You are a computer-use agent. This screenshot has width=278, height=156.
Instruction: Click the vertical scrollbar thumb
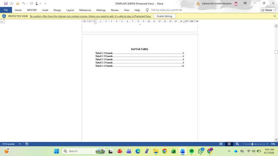point(276,52)
